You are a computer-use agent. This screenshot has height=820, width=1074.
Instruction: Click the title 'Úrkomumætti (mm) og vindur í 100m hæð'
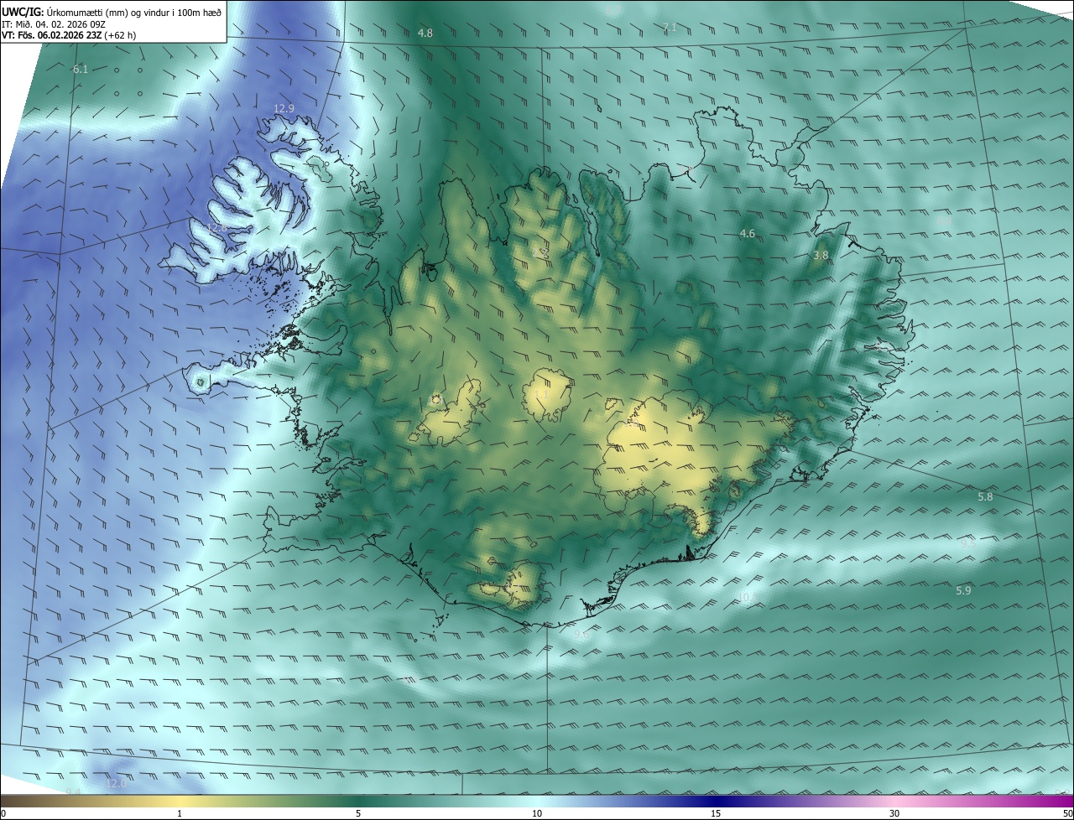pyautogui.click(x=133, y=12)
